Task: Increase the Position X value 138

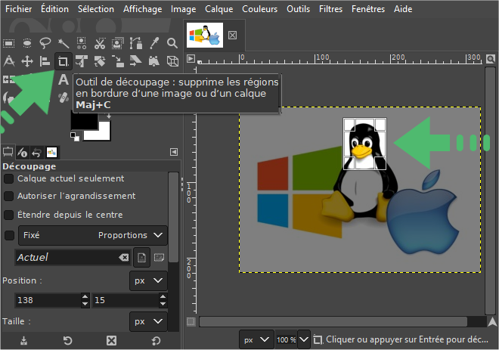Action: point(85,296)
